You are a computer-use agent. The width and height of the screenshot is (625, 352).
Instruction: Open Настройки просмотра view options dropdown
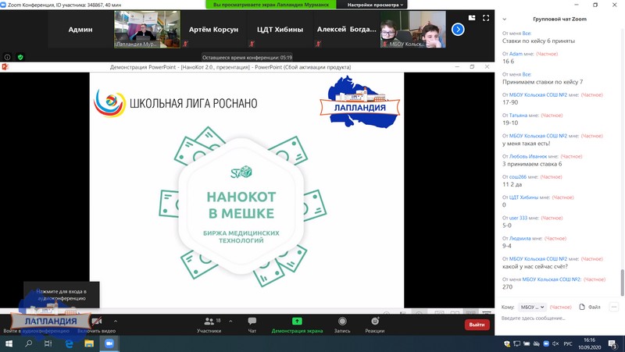[x=375, y=5]
